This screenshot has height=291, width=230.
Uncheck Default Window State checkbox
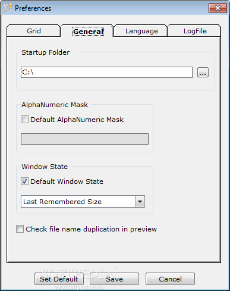(x=24, y=182)
